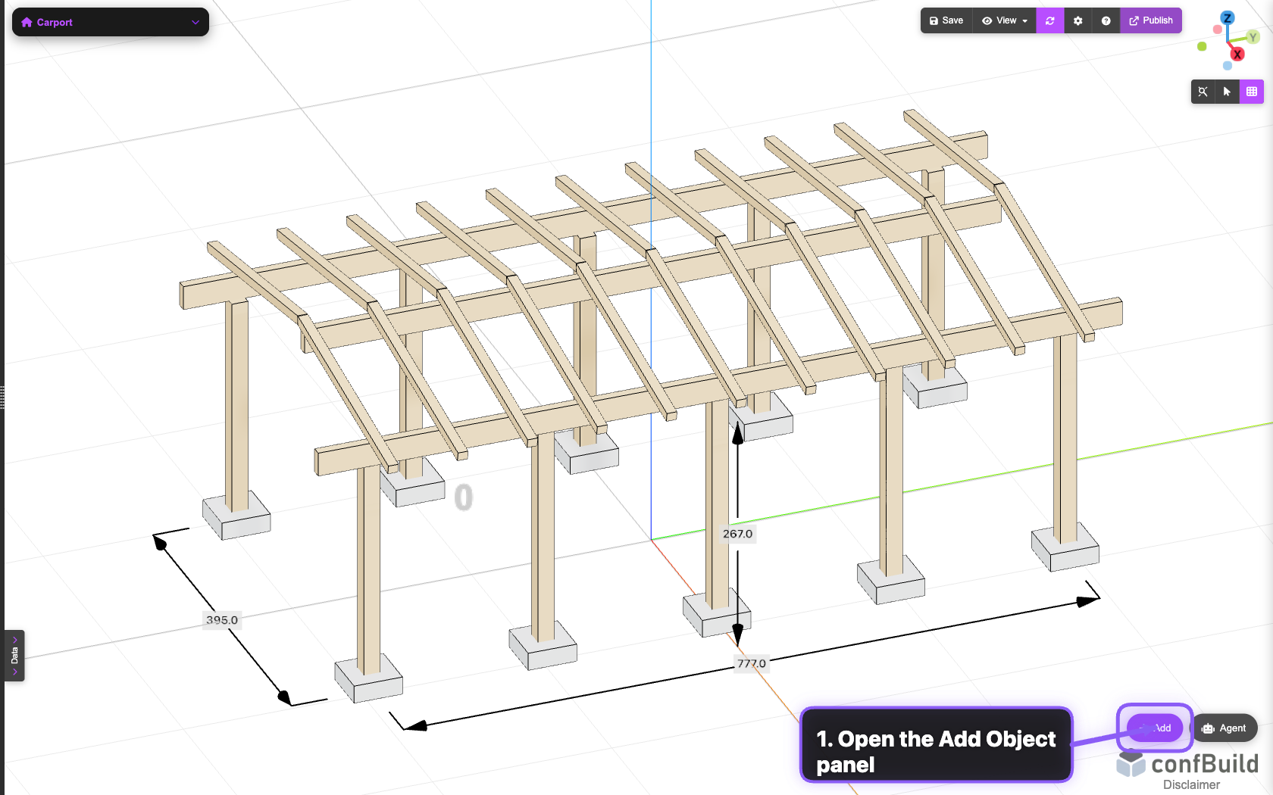Open the settings gear icon
The height and width of the screenshot is (795, 1273).
[1078, 20]
